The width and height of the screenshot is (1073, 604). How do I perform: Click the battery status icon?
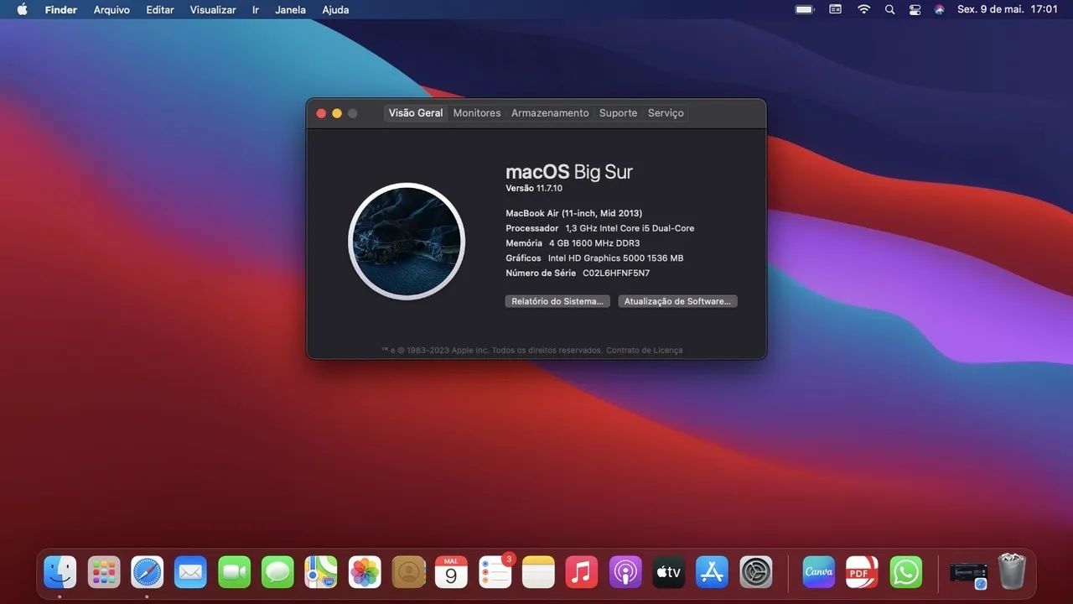805,9
